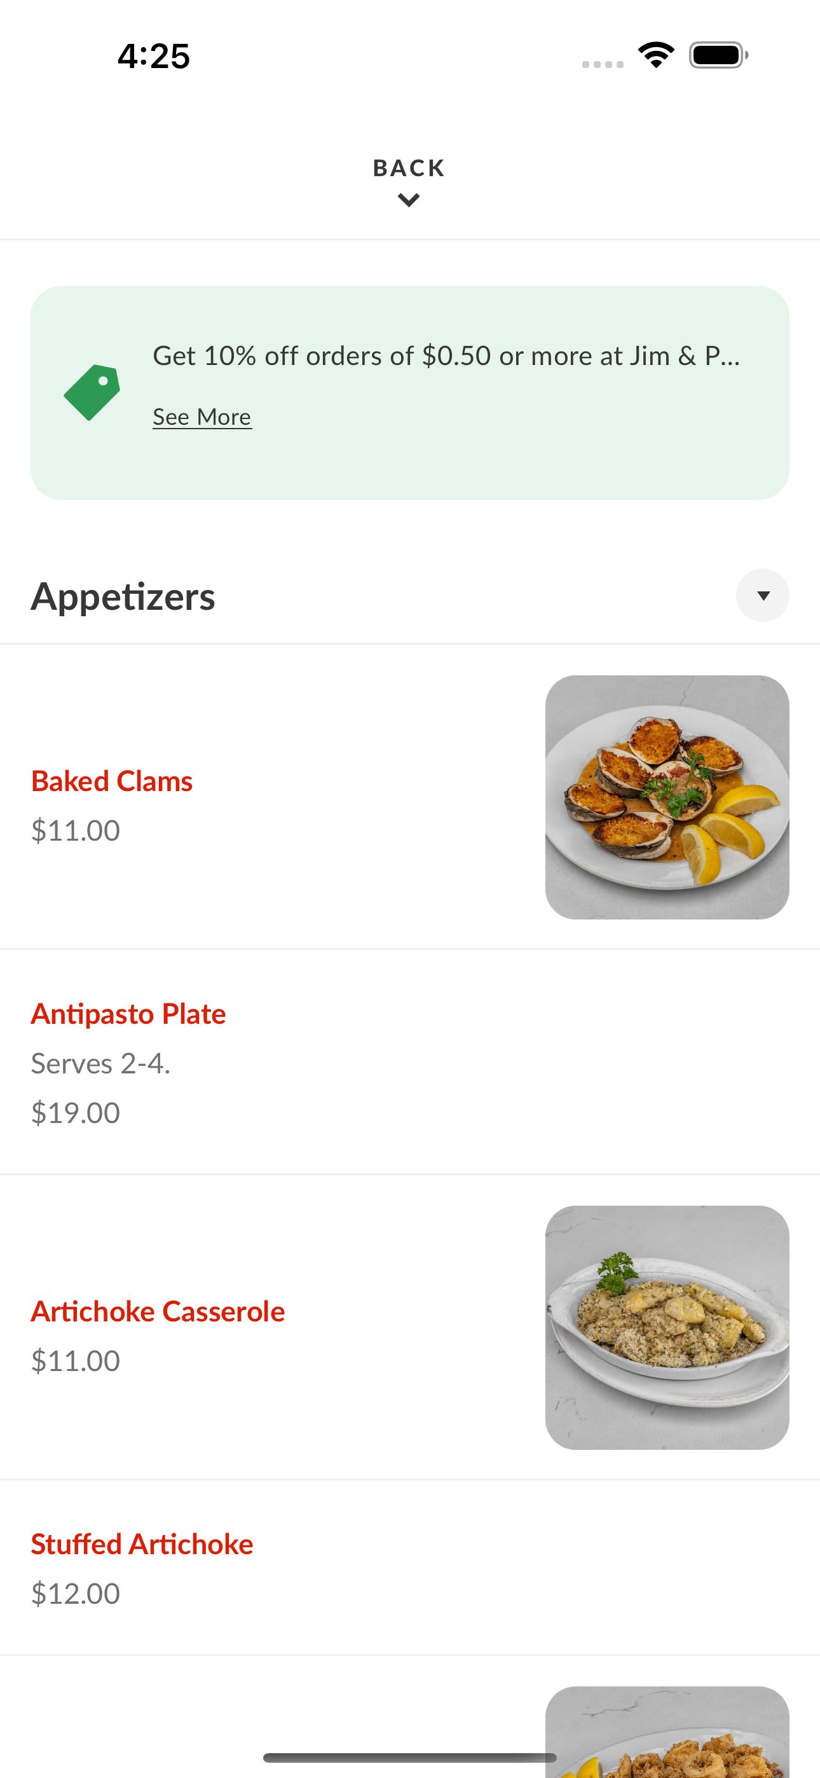Check the Wi-Fi status icon
This screenshot has width=820, height=1778.
(656, 55)
